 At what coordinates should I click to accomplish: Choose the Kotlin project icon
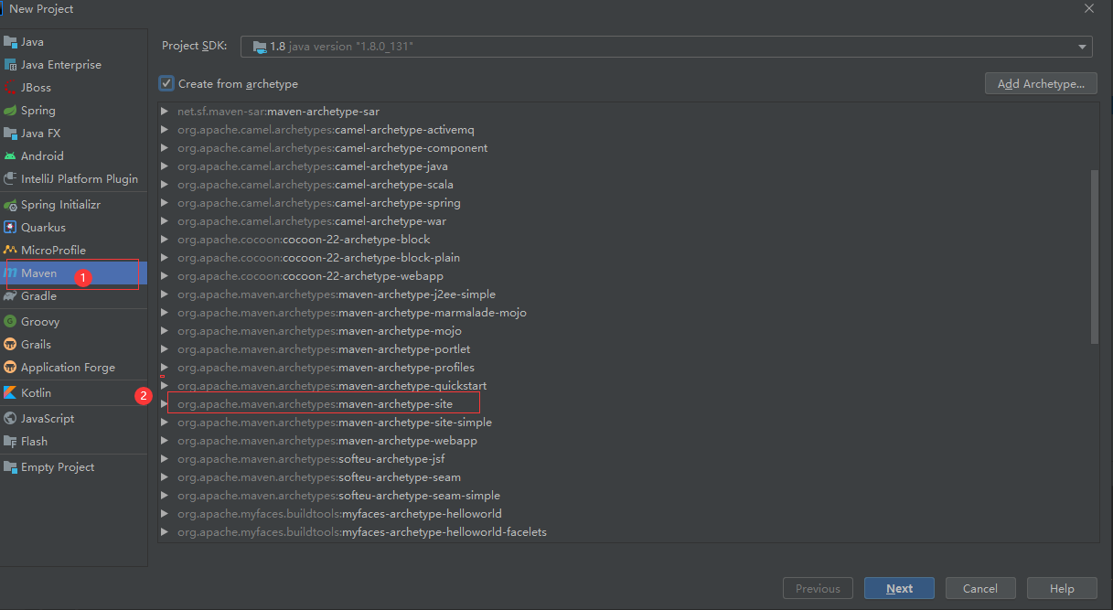click(x=10, y=393)
